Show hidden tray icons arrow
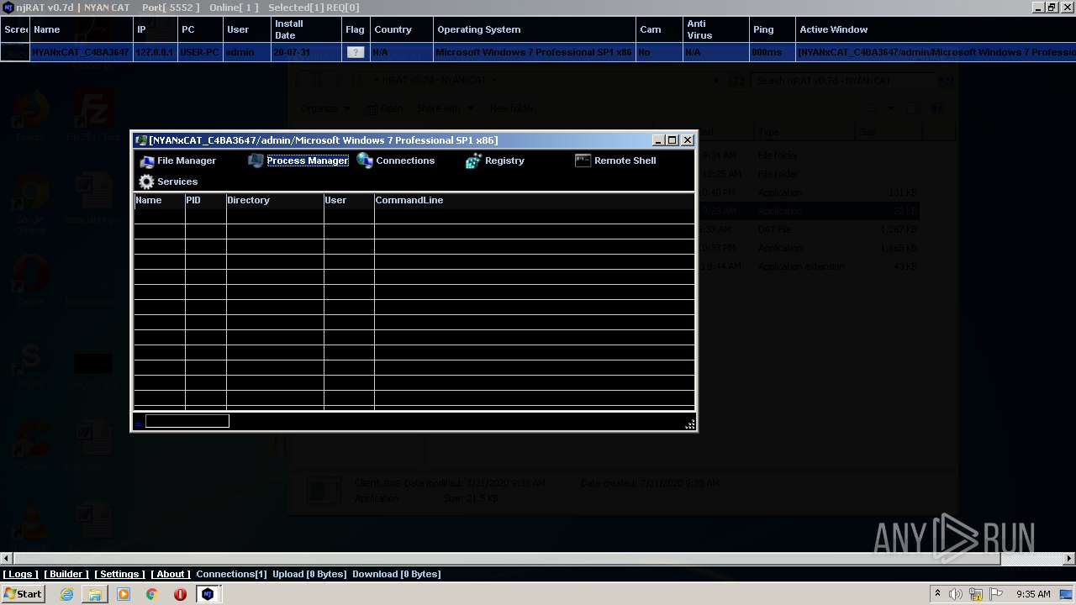This screenshot has height=605, width=1076. point(937,594)
